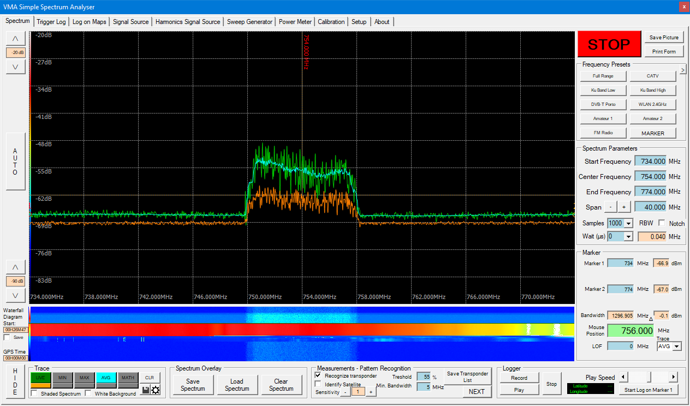Enable the Shaded Spectrum checkbox
The width and height of the screenshot is (690, 406).
(34, 393)
